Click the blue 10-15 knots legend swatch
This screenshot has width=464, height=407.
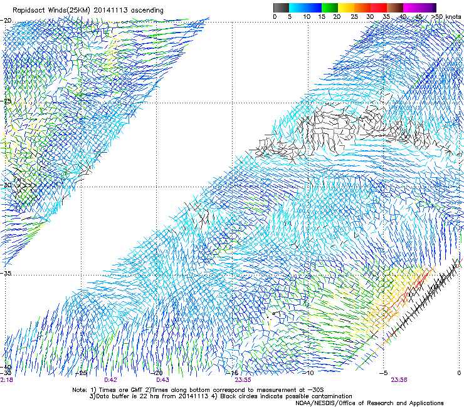314,8
